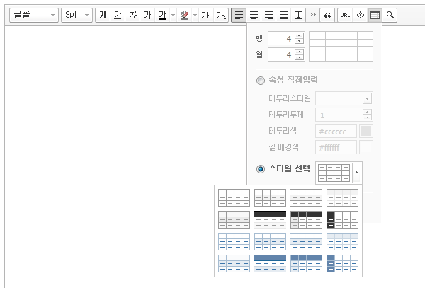425x288 pixels.
Task: Select the 스타일 선택 radio button
Action: coord(261,169)
